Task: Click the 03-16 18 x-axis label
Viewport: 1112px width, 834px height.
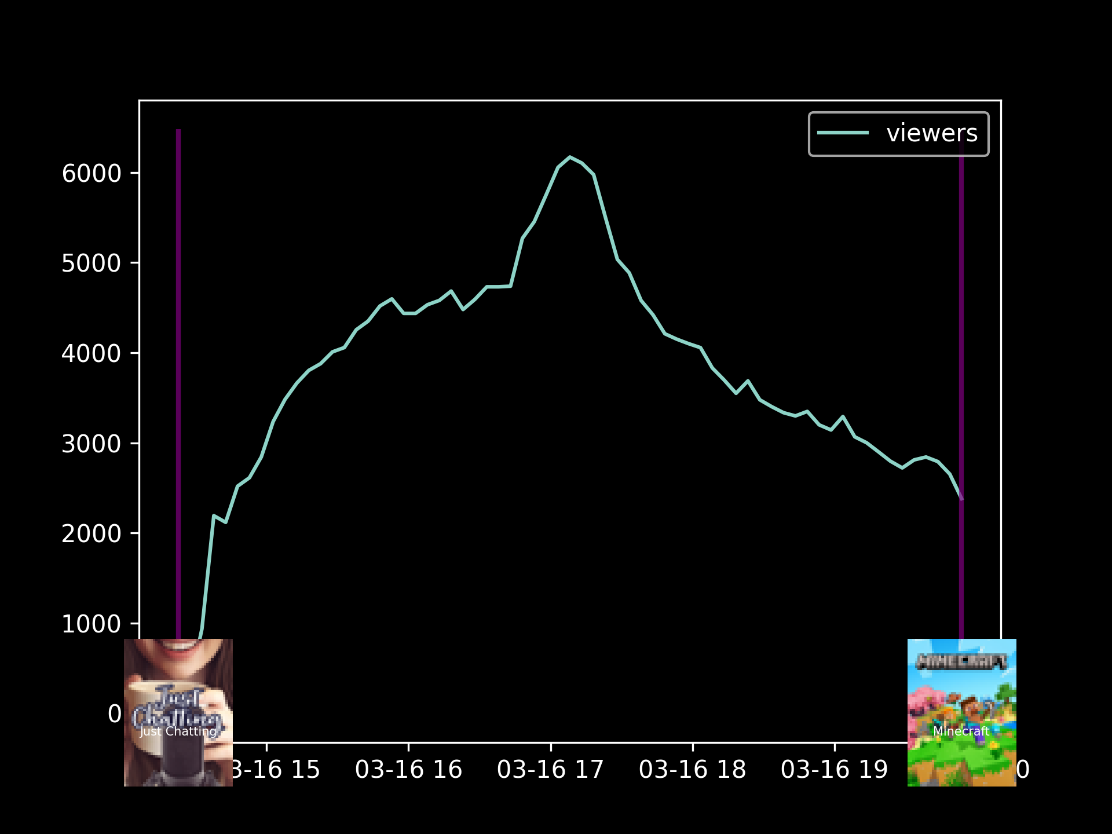Action: pyautogui.click(x=692, y=770)
